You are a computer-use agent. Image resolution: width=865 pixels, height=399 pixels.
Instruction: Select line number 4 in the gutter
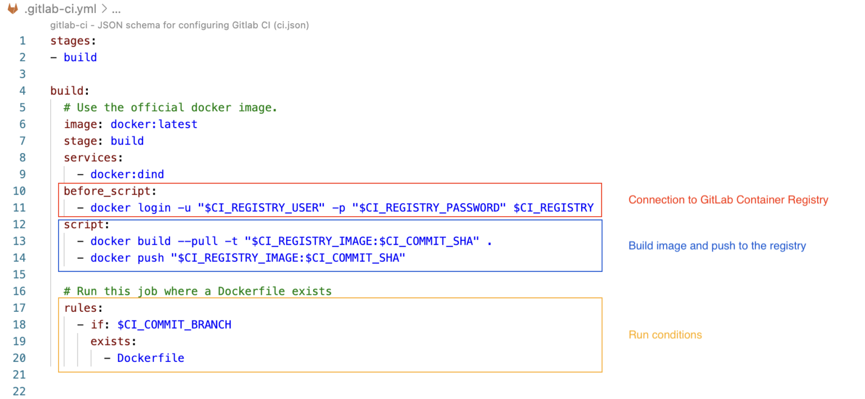pyautogui.click(x=23, y=91)
